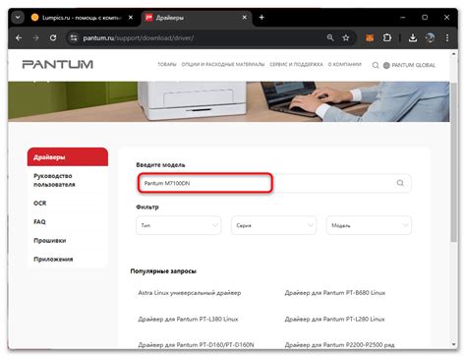466x357 pixels.
Task: Show browser downloads
Action: click(413, 38)
